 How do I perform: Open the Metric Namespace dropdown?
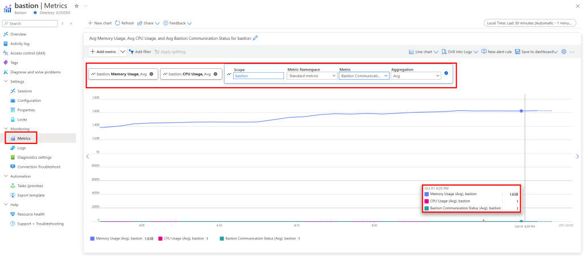[x=312, y=76]
